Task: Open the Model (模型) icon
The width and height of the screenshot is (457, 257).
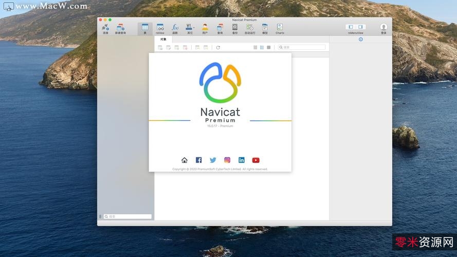Action: 265,27
